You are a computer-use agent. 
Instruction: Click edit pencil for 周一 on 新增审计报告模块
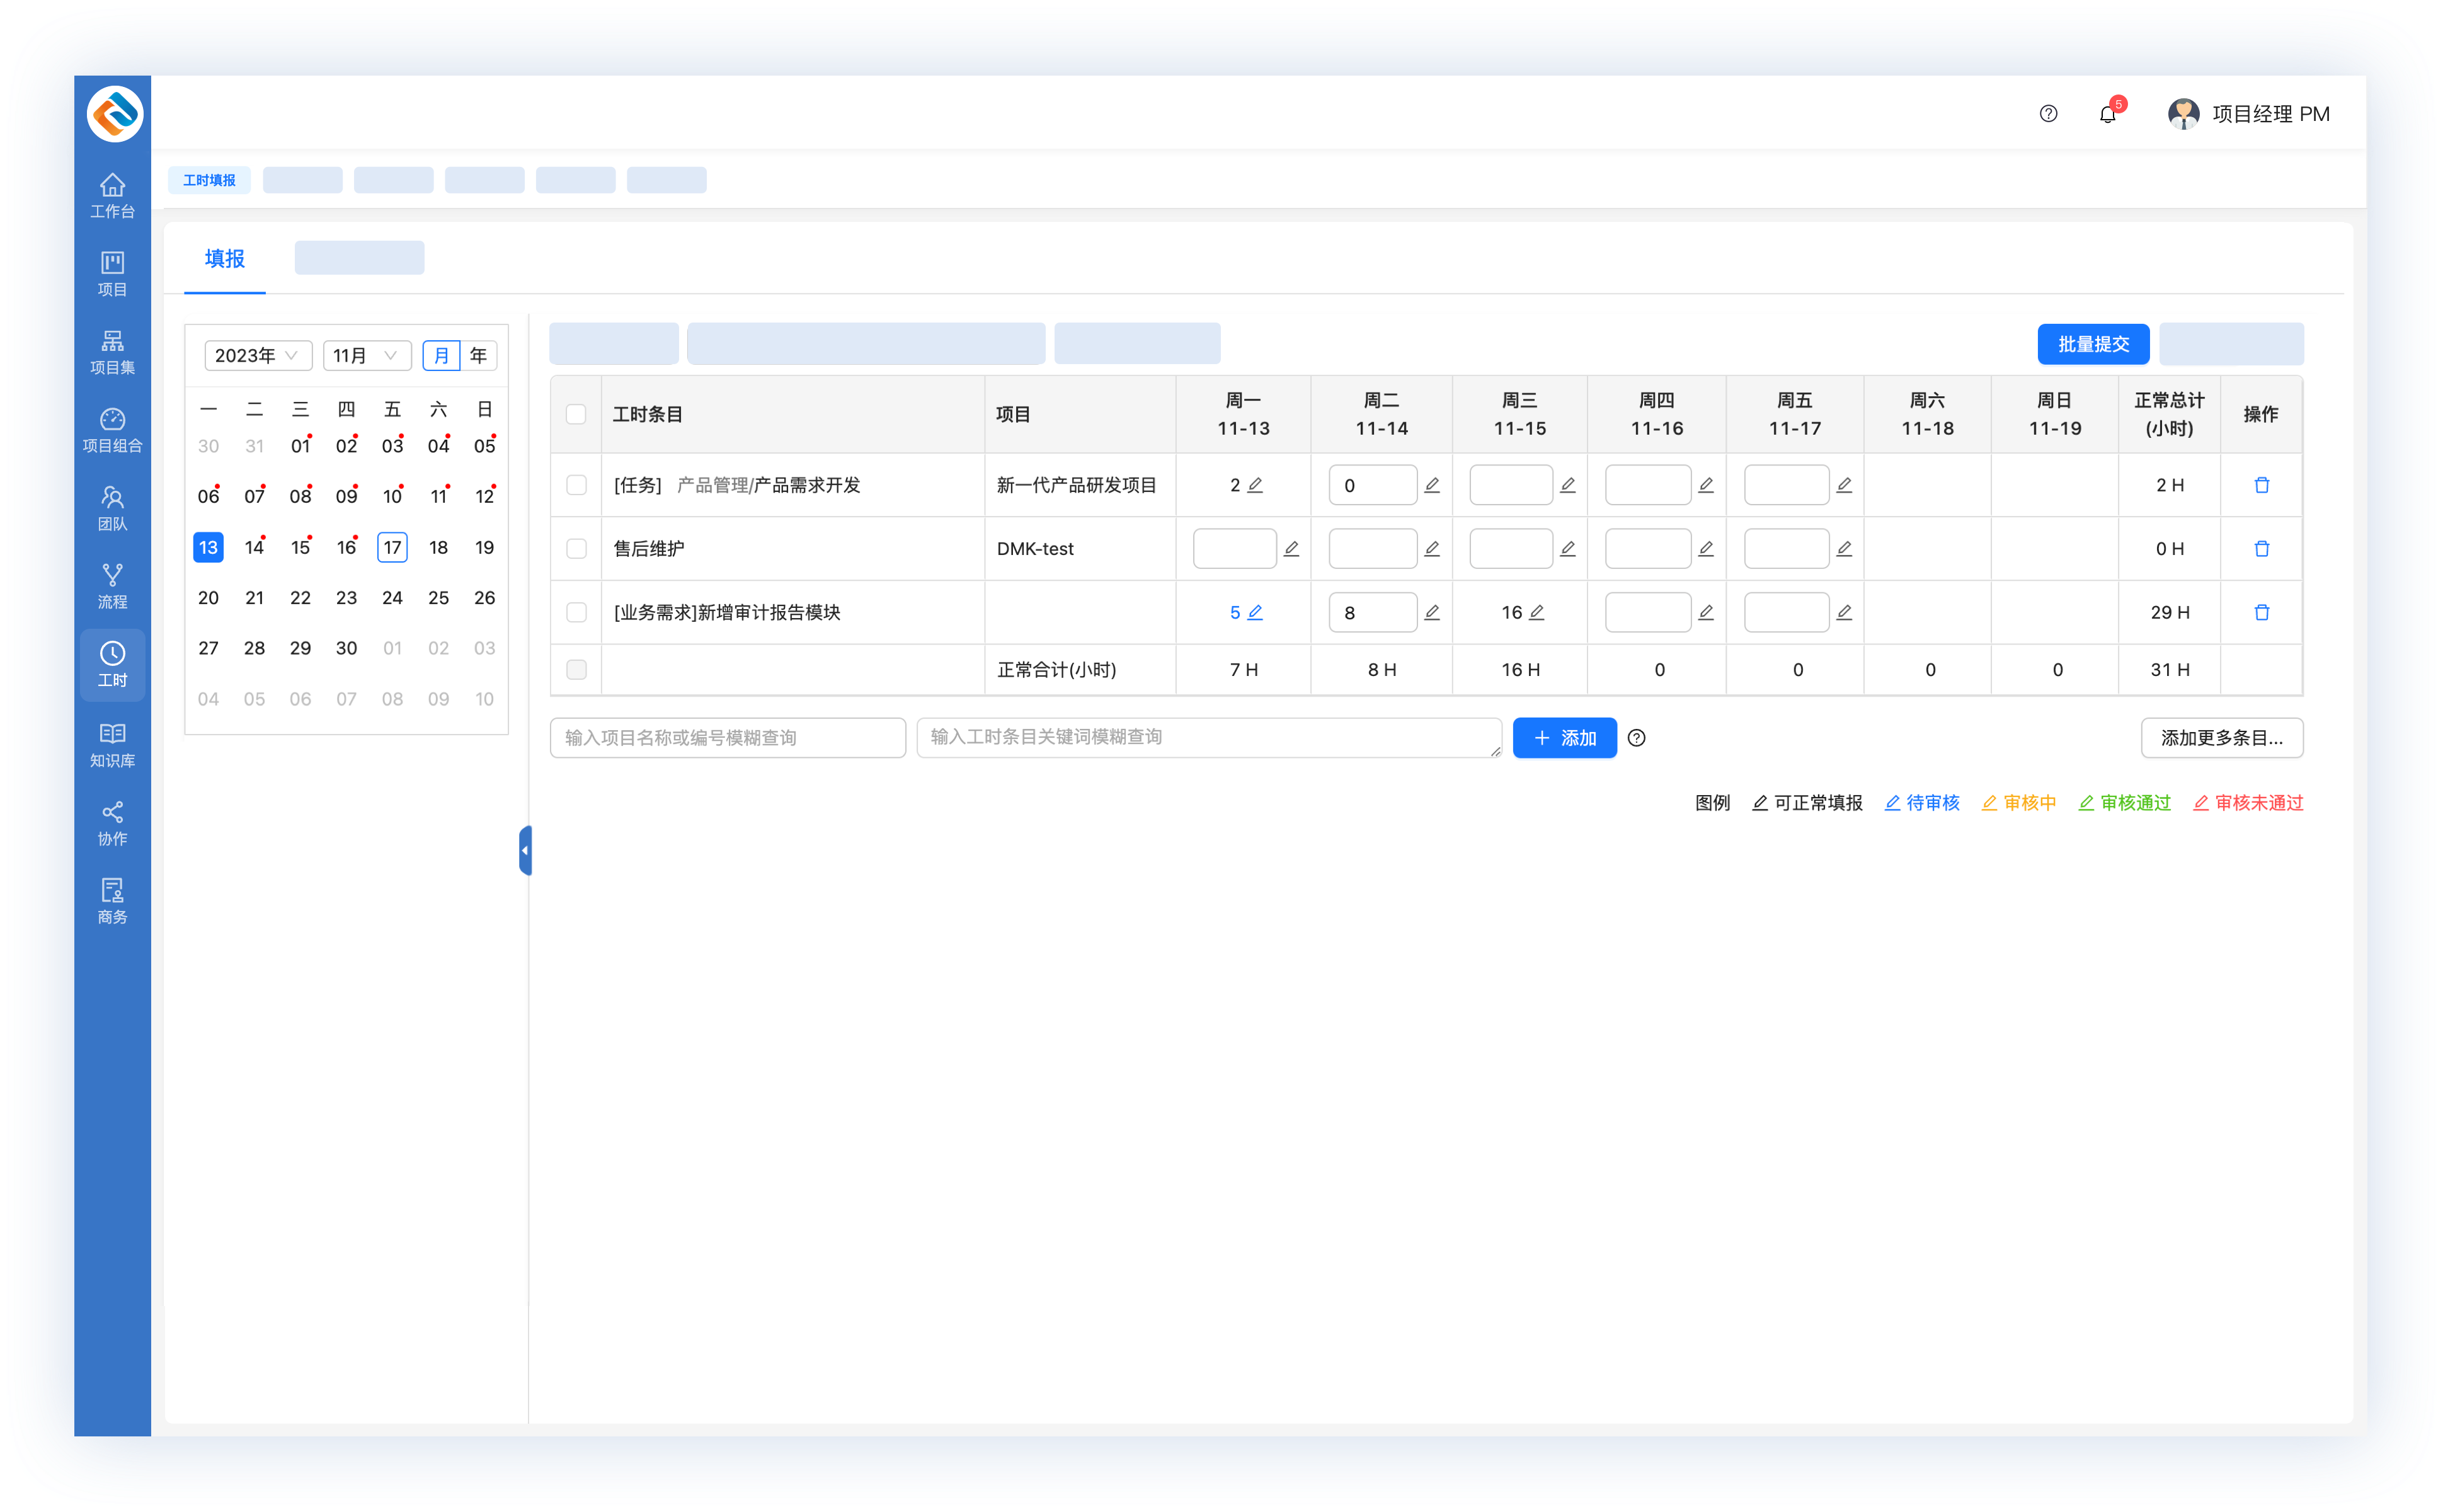pyautogui.click(x=1255, y=612)
